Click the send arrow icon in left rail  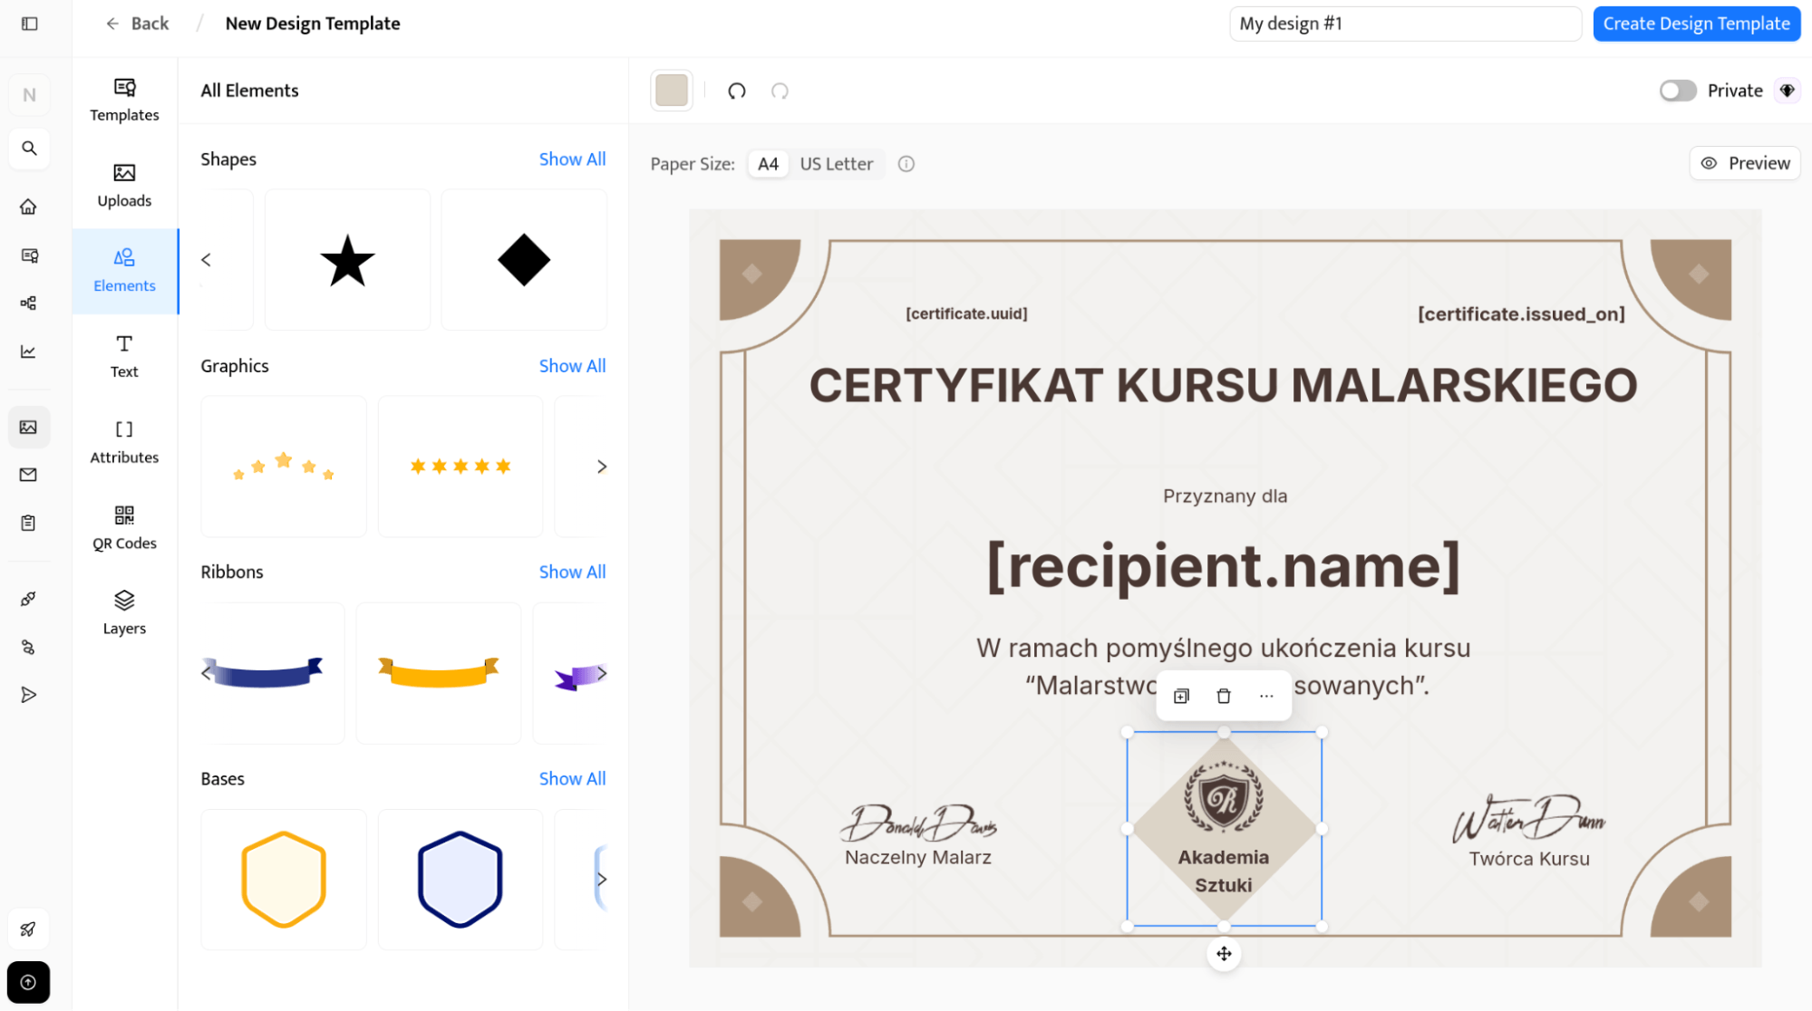[29, 695]
